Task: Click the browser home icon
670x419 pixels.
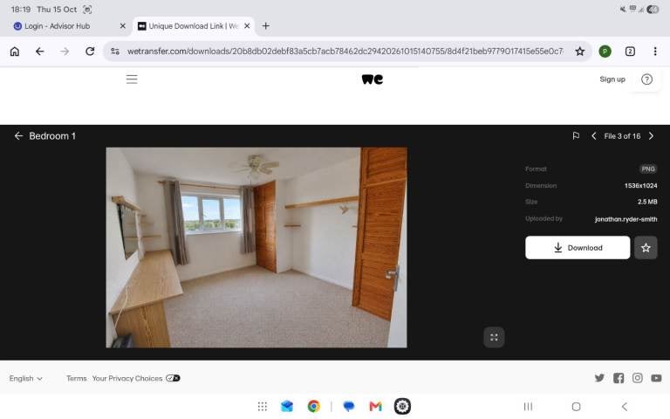Action: (x=15, y=52)
